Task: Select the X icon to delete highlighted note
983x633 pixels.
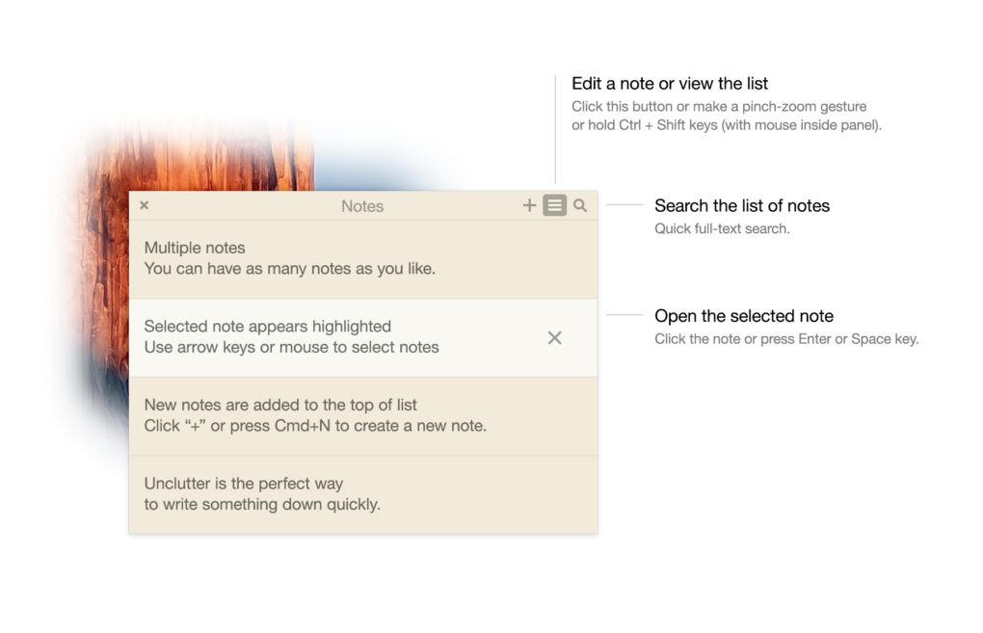Action: point(555,338)
